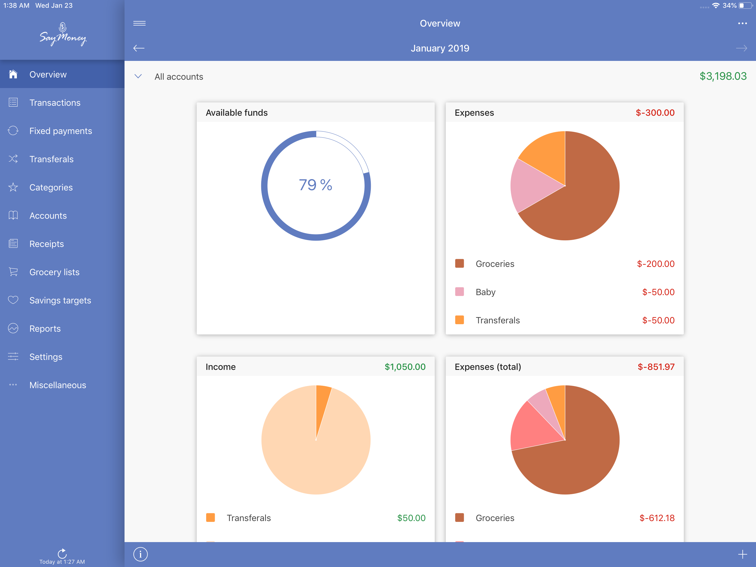Tap last sync text Today at 1:27 AM

point(62,561)
